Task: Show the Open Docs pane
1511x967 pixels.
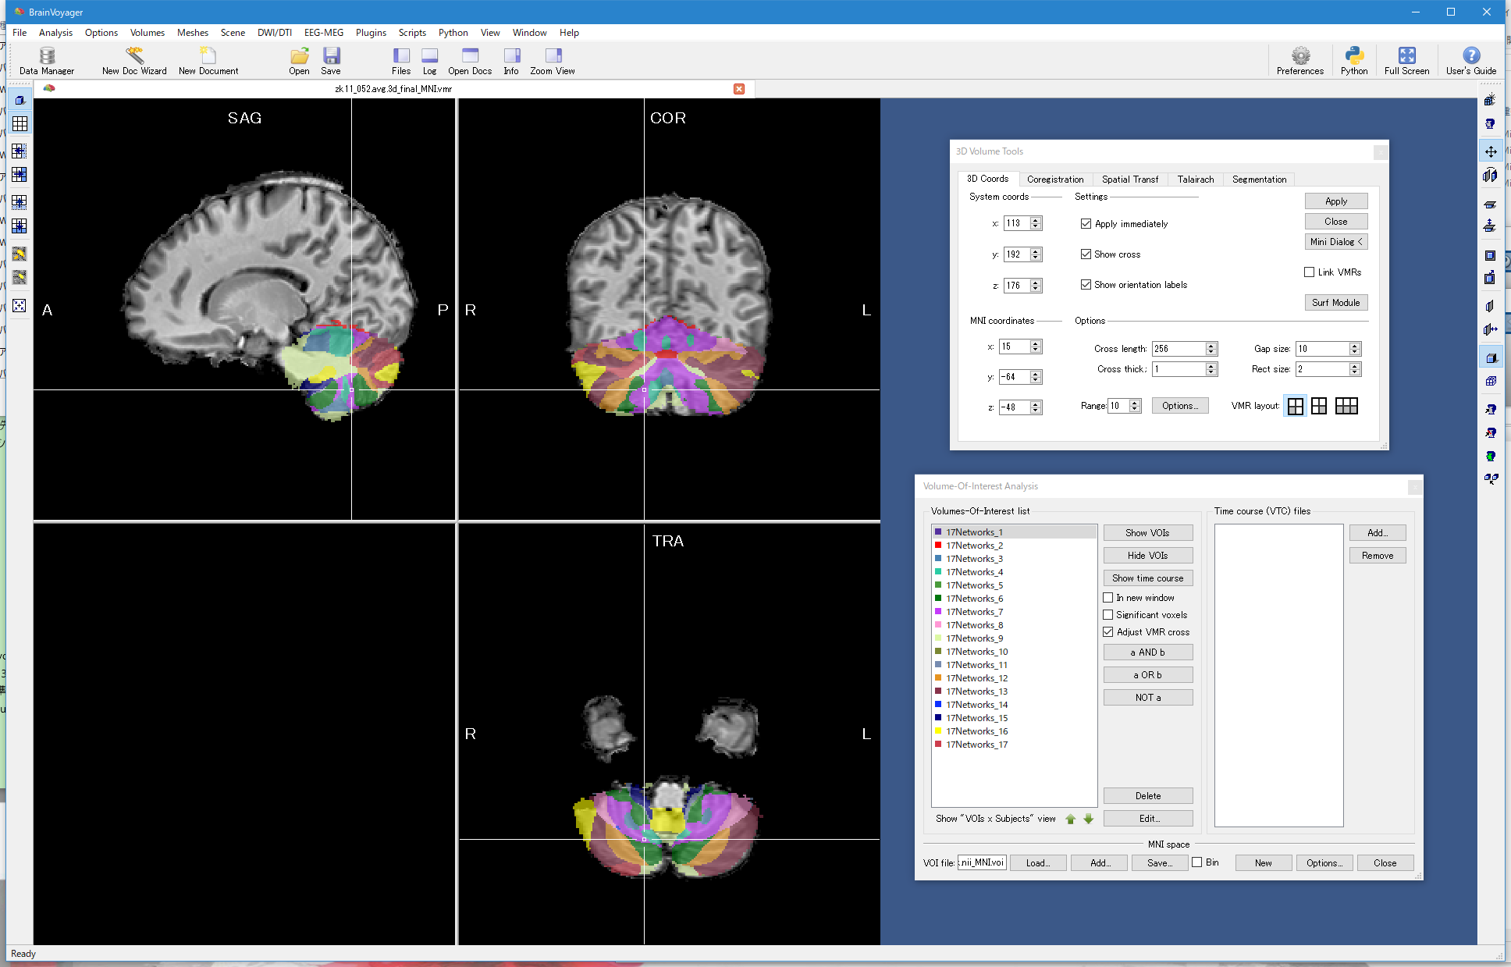Action: [x=470, y=60]
